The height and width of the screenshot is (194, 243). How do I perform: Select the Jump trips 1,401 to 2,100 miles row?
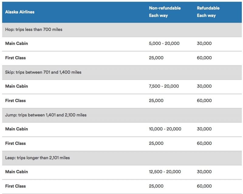[x=46, y=115]
